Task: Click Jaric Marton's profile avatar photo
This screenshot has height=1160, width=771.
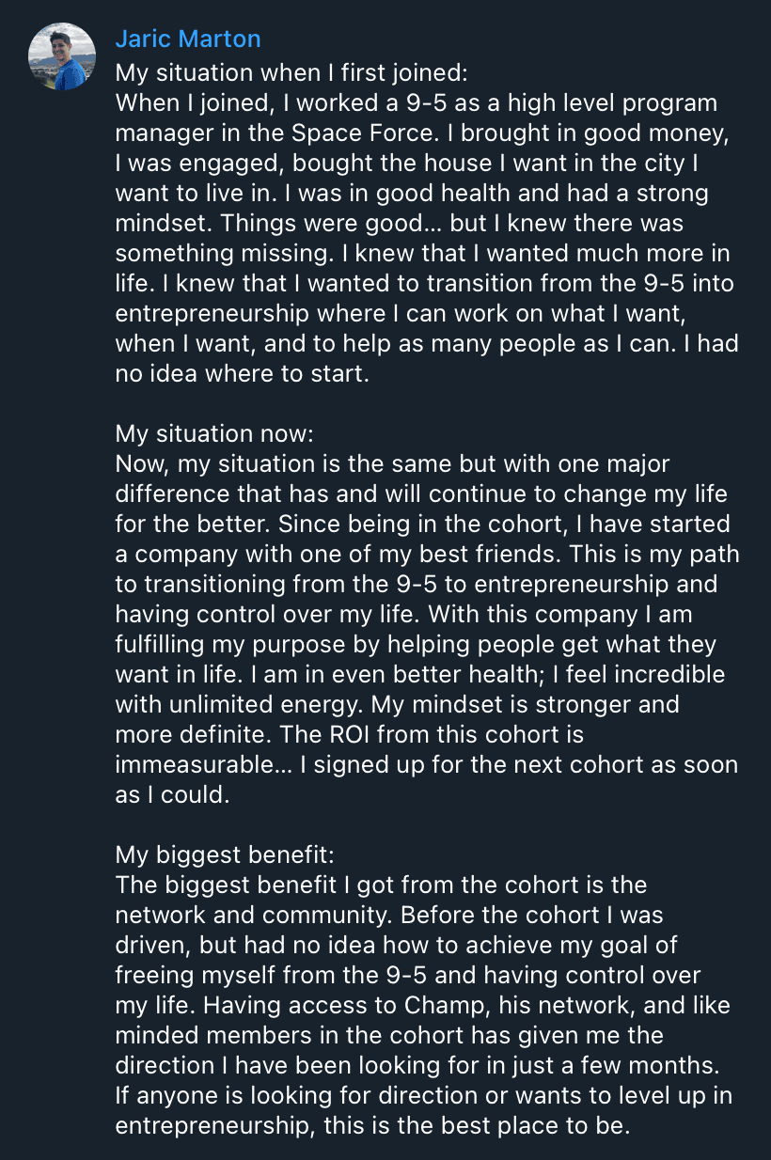Action: (62, 56)
